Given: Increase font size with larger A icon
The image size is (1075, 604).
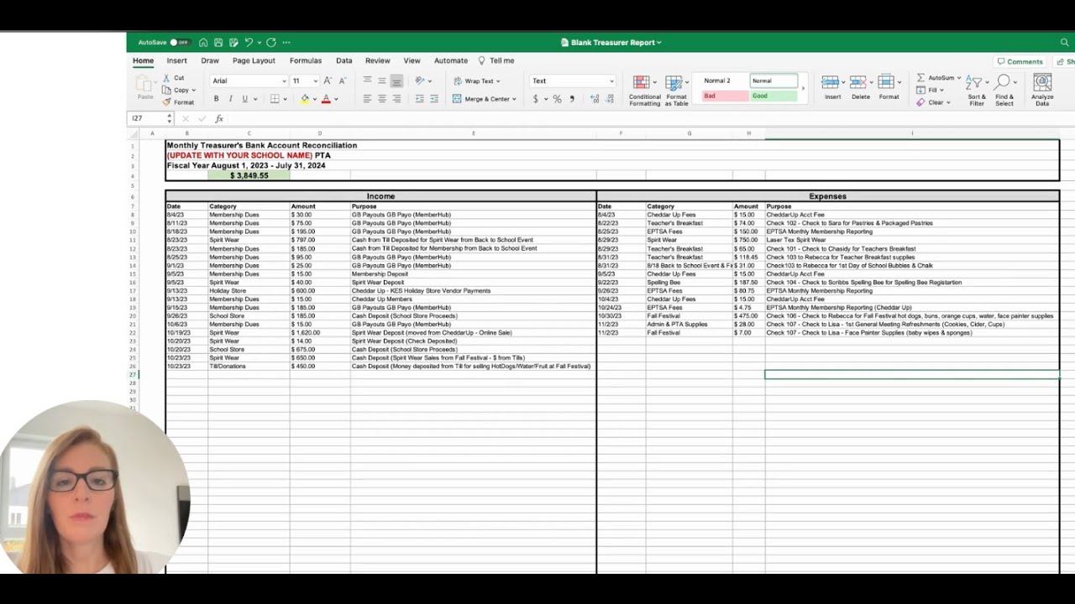Looking at the screenshot, I should point(328,81).
